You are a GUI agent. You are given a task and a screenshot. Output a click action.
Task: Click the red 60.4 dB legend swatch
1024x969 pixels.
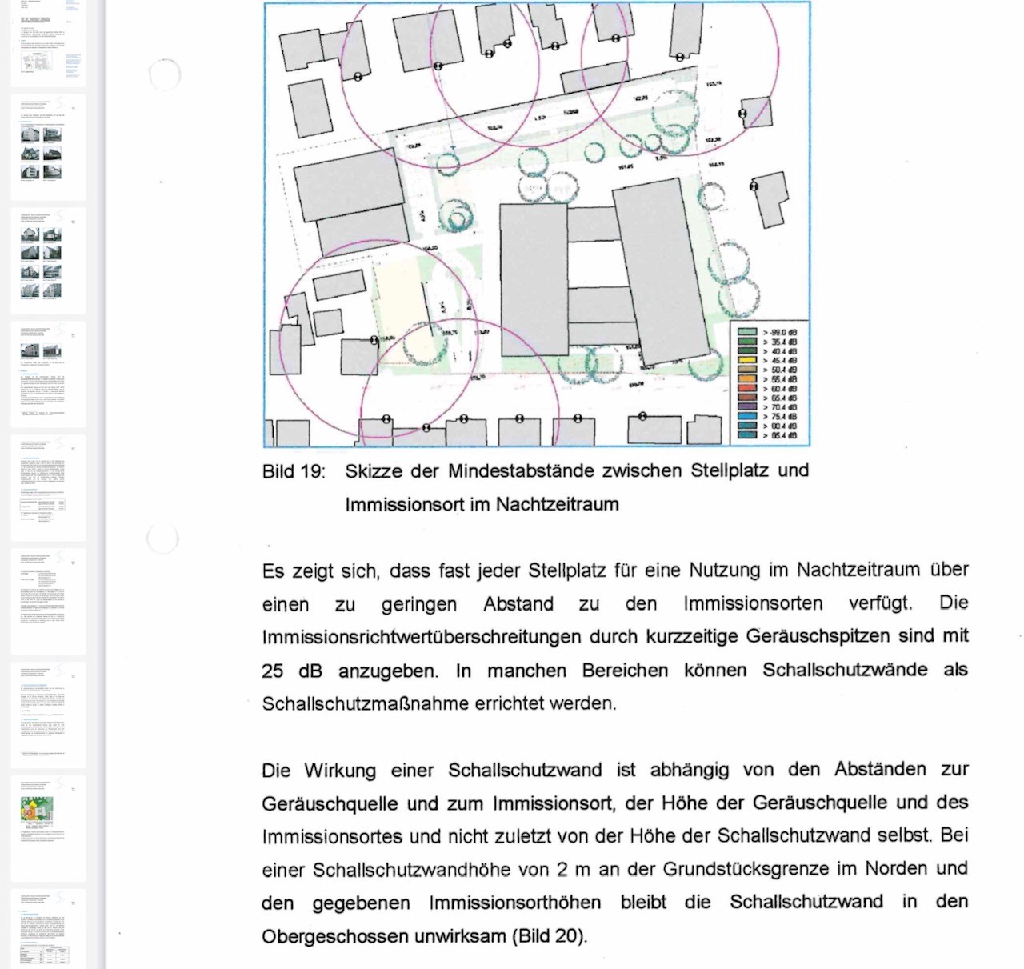tap(747, 389)
